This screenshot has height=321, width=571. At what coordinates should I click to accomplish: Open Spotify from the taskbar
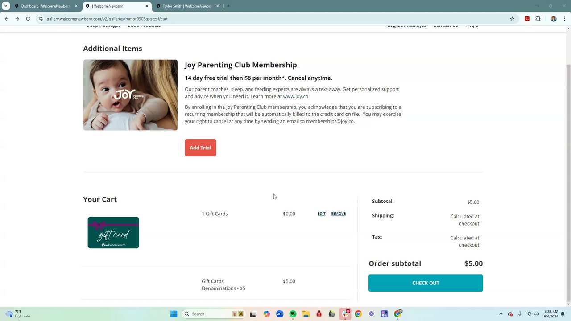coord(293,314)
